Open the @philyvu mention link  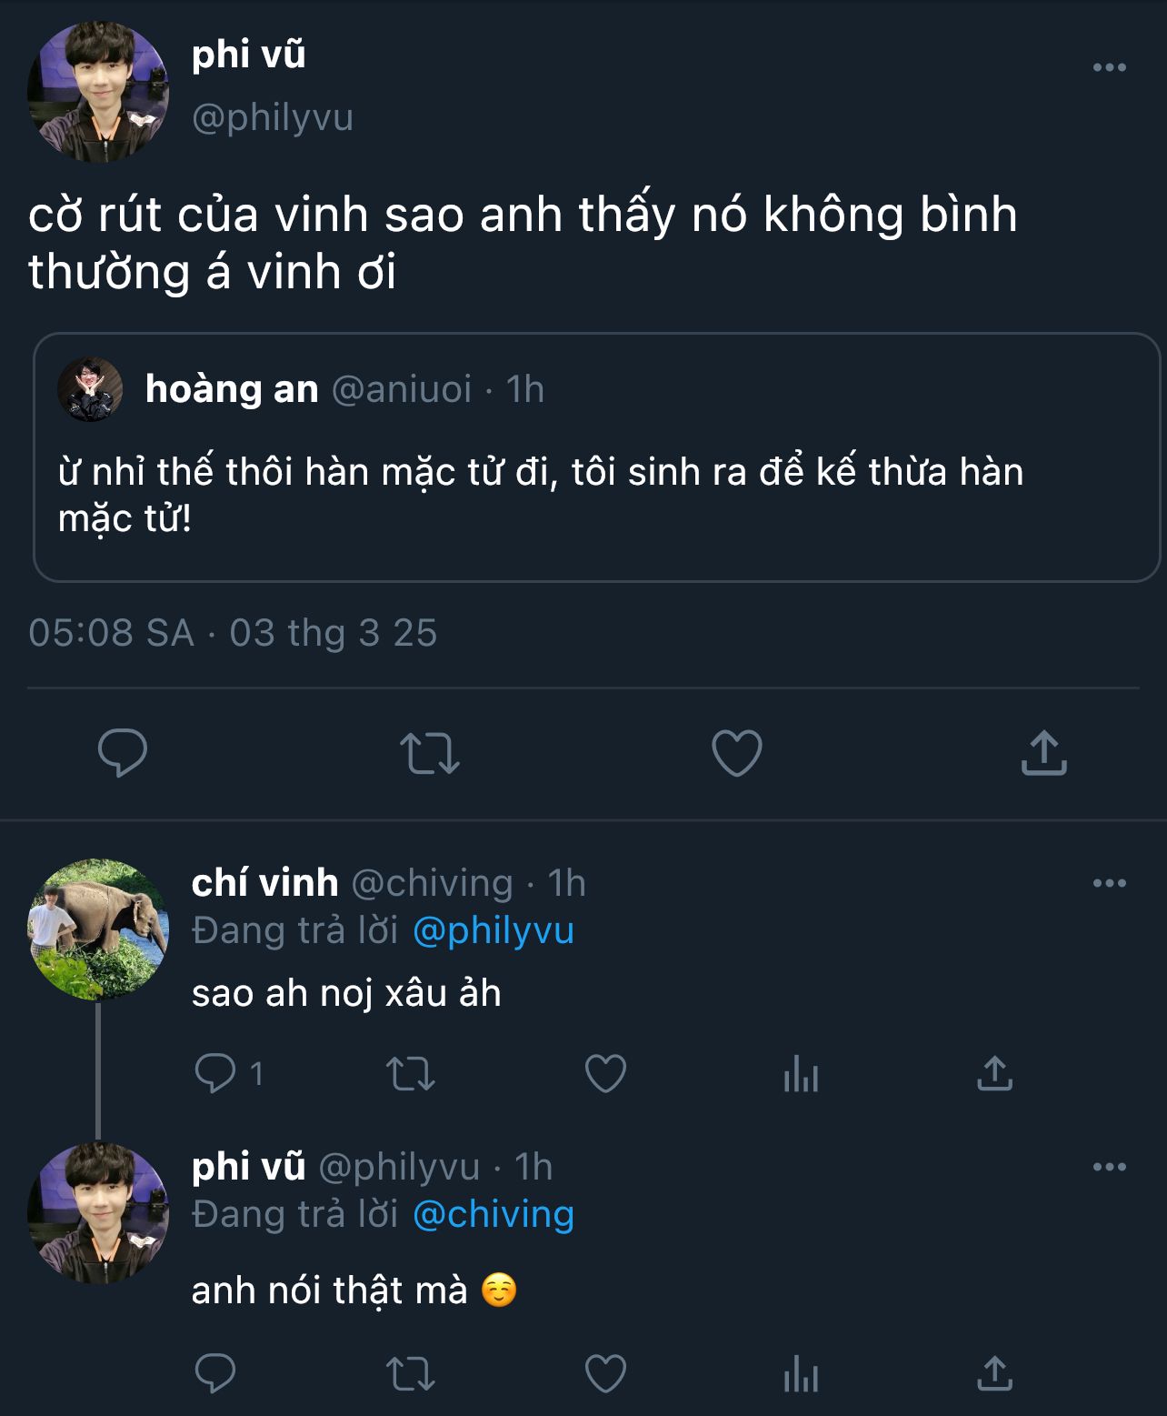coord(494,930)
